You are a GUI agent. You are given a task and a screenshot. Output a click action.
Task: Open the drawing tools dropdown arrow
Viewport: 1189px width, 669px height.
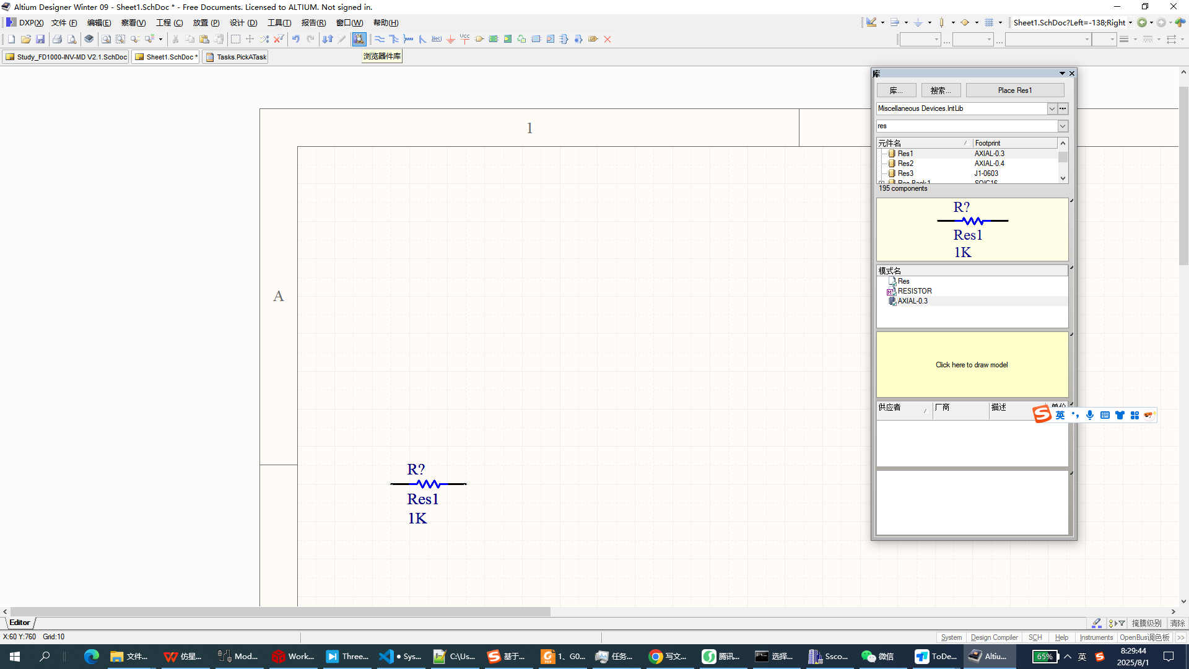pos(882,22)
